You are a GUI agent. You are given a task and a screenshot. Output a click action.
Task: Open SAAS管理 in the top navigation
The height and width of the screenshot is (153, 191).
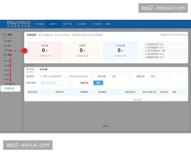click(96, 24)
